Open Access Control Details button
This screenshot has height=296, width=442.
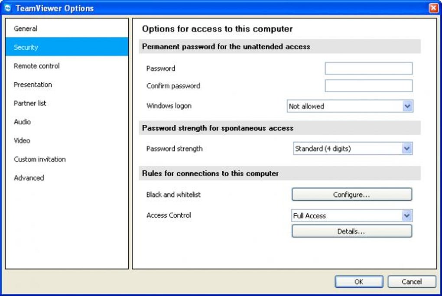[351, 231]
